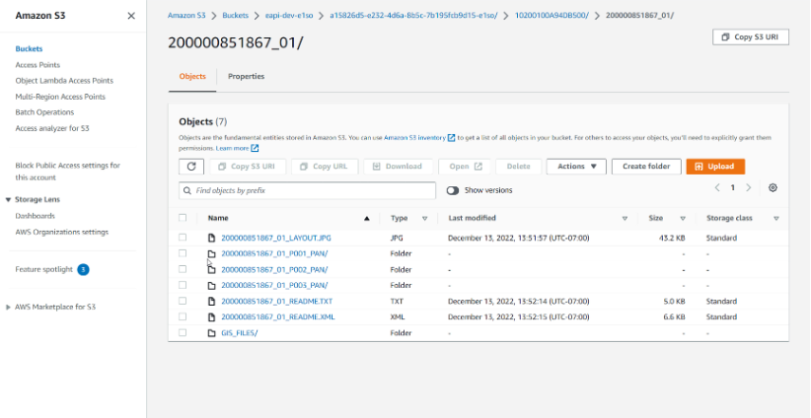This screenshot has width=811, height=418.
Task: Collapse the Storage Lens section
Action: [8, 200]
